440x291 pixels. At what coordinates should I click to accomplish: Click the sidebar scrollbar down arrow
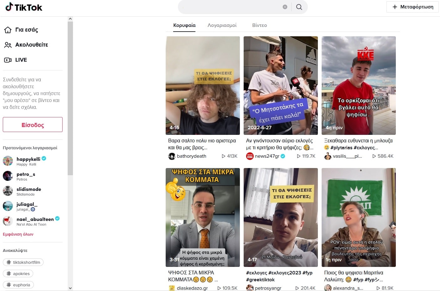pos(70,288)
